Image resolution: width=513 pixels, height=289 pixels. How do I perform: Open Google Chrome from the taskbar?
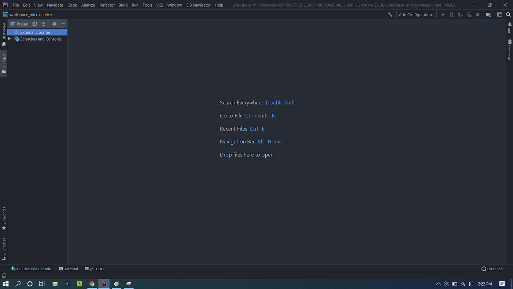click(x=92, y=284)
